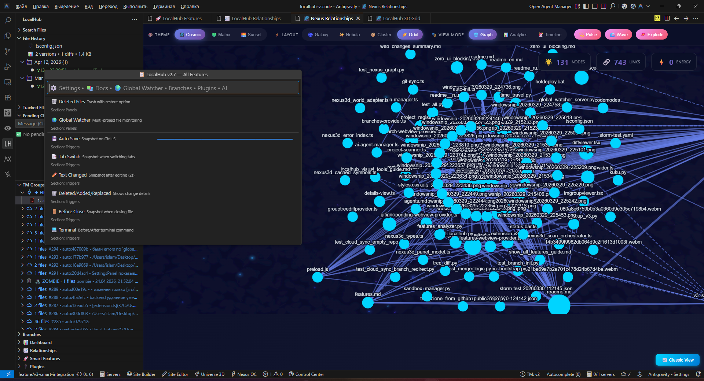
Task: Open the title bar chevron dropdown
Action: [x=648, y=6]
